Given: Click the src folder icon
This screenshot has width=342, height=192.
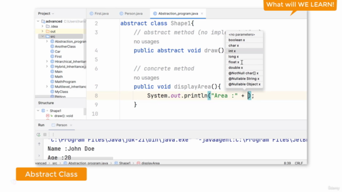Looking at the screenshot, I should 48,36.
